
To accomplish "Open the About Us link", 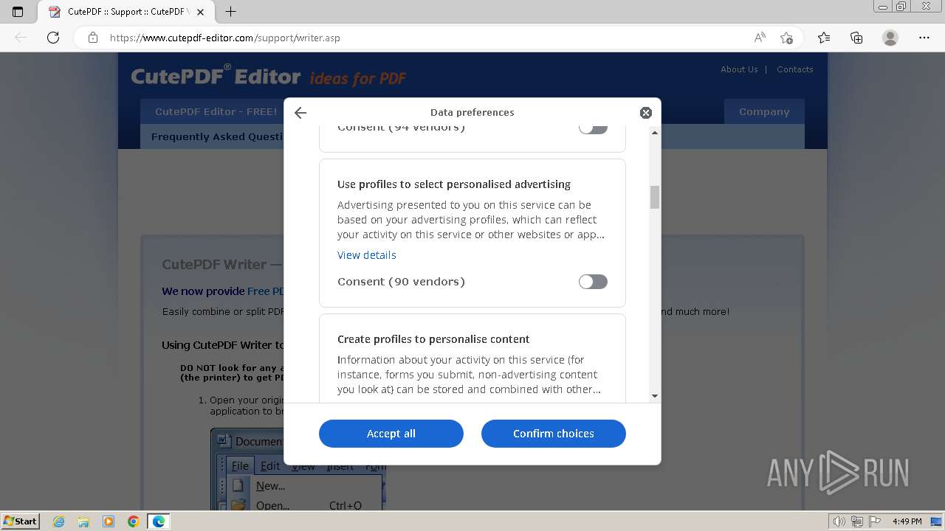I will coord(739,69).
